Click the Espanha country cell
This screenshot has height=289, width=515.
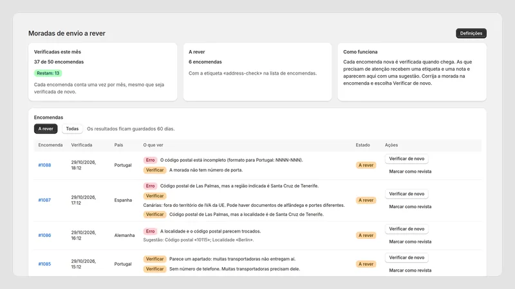point(123,200)
